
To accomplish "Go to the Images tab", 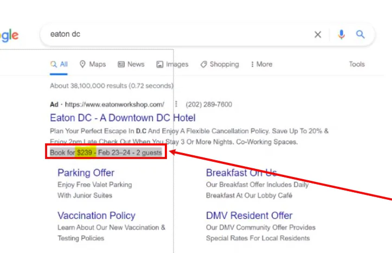I will (x=172, y=64).
